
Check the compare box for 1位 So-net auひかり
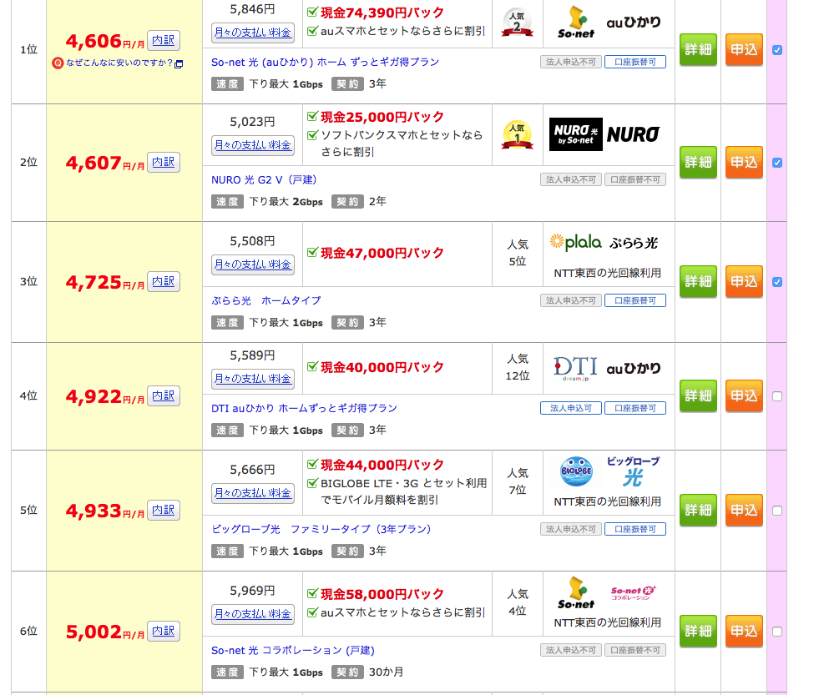pos(777,50)
